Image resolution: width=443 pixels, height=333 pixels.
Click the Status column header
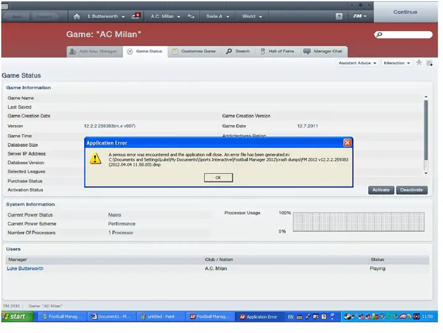point(399,259)
